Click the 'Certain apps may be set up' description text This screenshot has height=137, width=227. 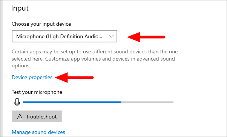point(95,59)
